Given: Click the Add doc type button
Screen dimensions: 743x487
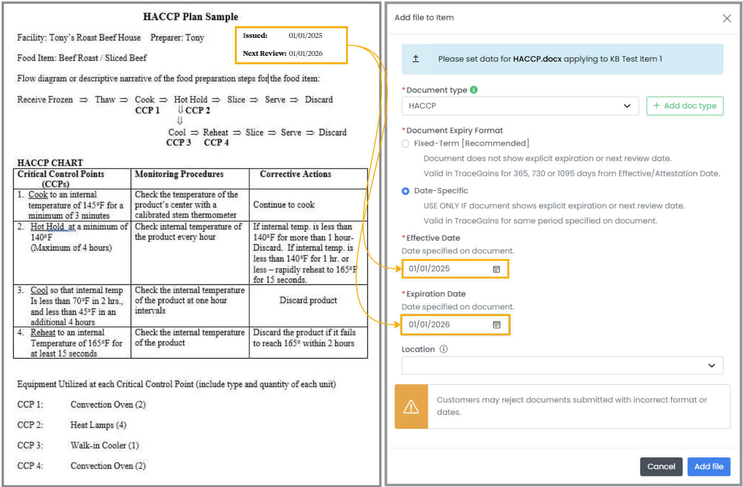Looking at the screenshot, I should 685,106.
